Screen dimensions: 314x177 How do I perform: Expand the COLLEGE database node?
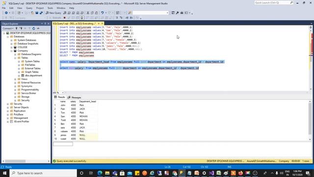11,47
